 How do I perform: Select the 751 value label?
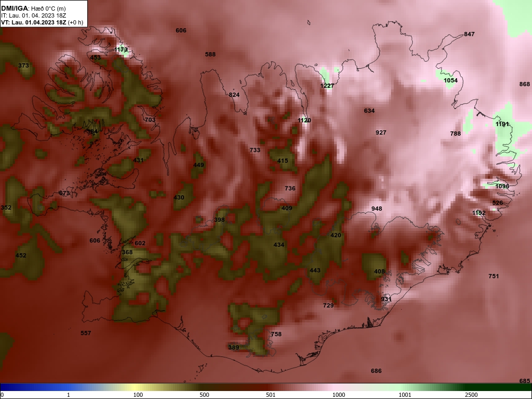tap(494, 276)
